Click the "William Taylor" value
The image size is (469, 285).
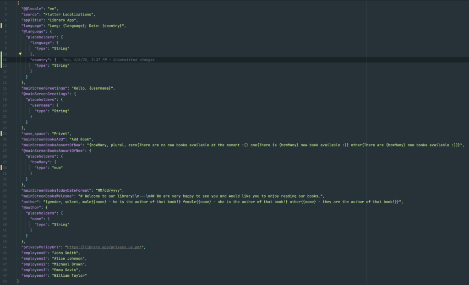coord(70,275)
